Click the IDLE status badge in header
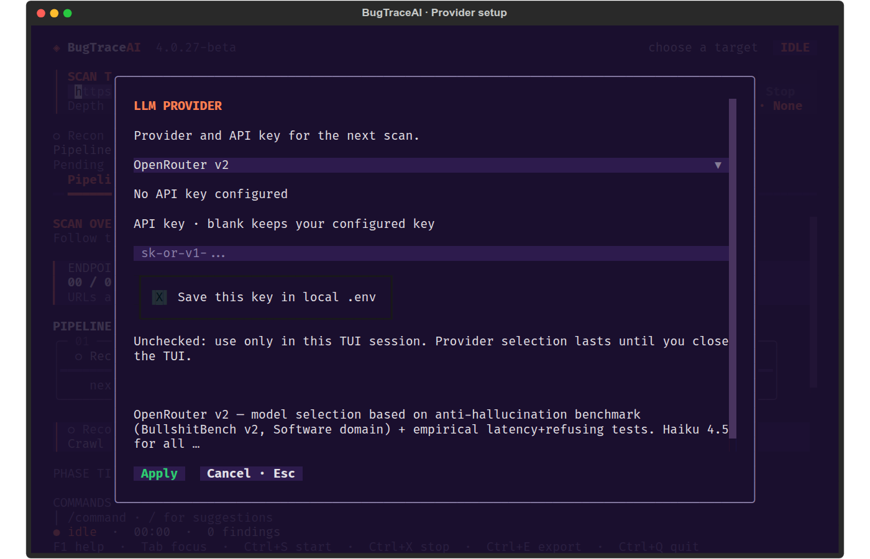This screenshot has height=559, width=870. (x=795, y=48)
